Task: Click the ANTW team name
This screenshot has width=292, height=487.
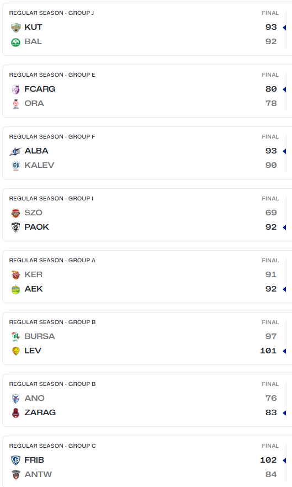Action: 38,474
